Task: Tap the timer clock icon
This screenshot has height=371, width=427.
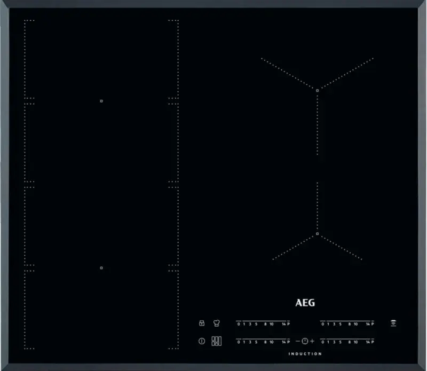Action: 305,341
